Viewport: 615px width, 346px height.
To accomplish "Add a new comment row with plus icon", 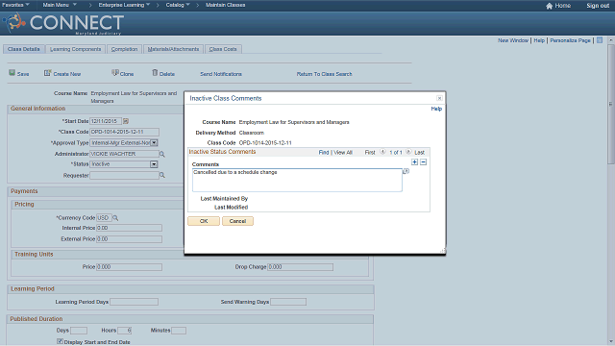I will 414,162.
